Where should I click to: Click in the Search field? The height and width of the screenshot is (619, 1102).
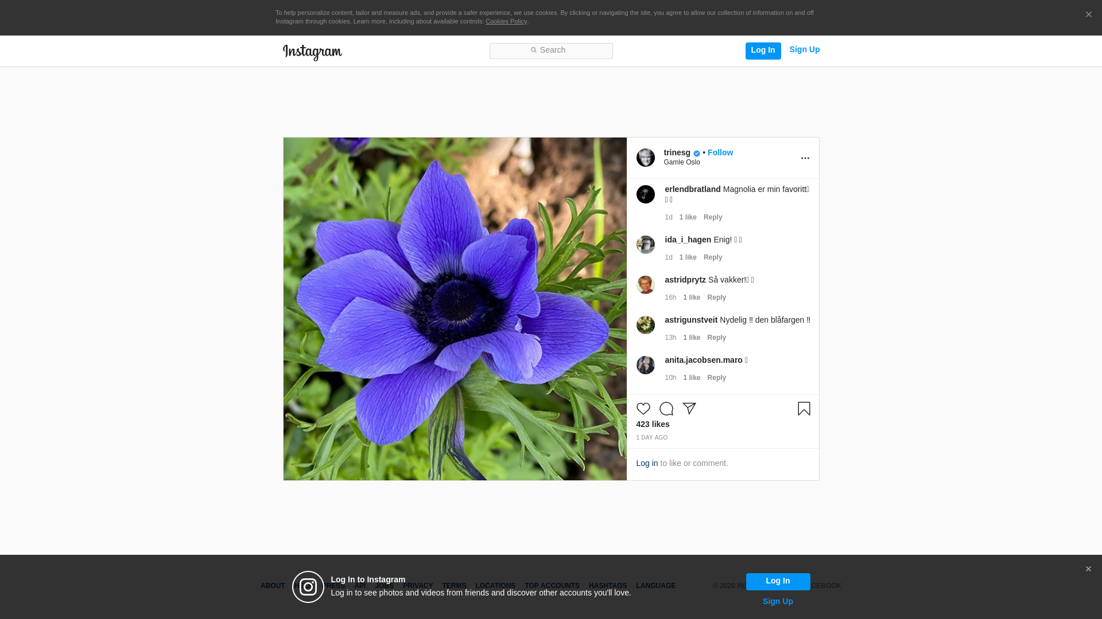(x=551, y=51)
